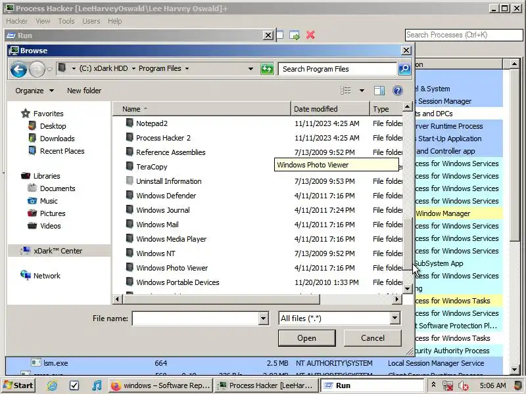Click the Cancel button

click(x=372, y=338)
